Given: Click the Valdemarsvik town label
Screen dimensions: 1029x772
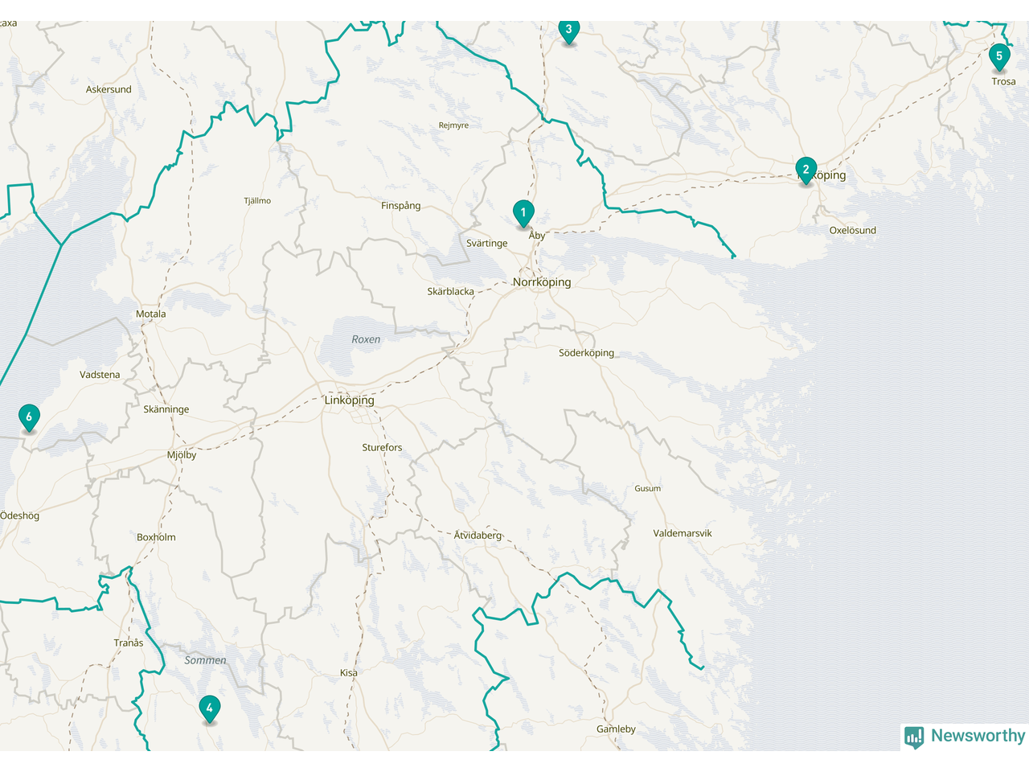Looking at the screenshot, I should coord(682,533).
